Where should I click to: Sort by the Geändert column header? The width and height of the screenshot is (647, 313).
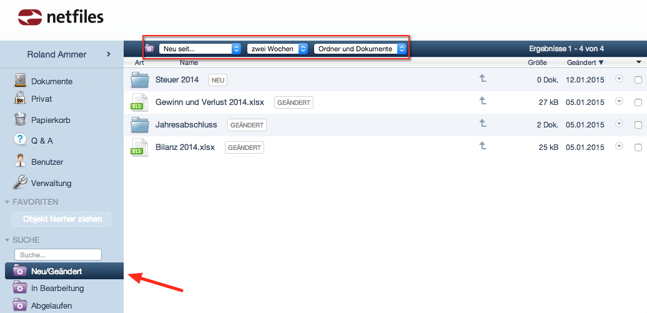(585, 62)
